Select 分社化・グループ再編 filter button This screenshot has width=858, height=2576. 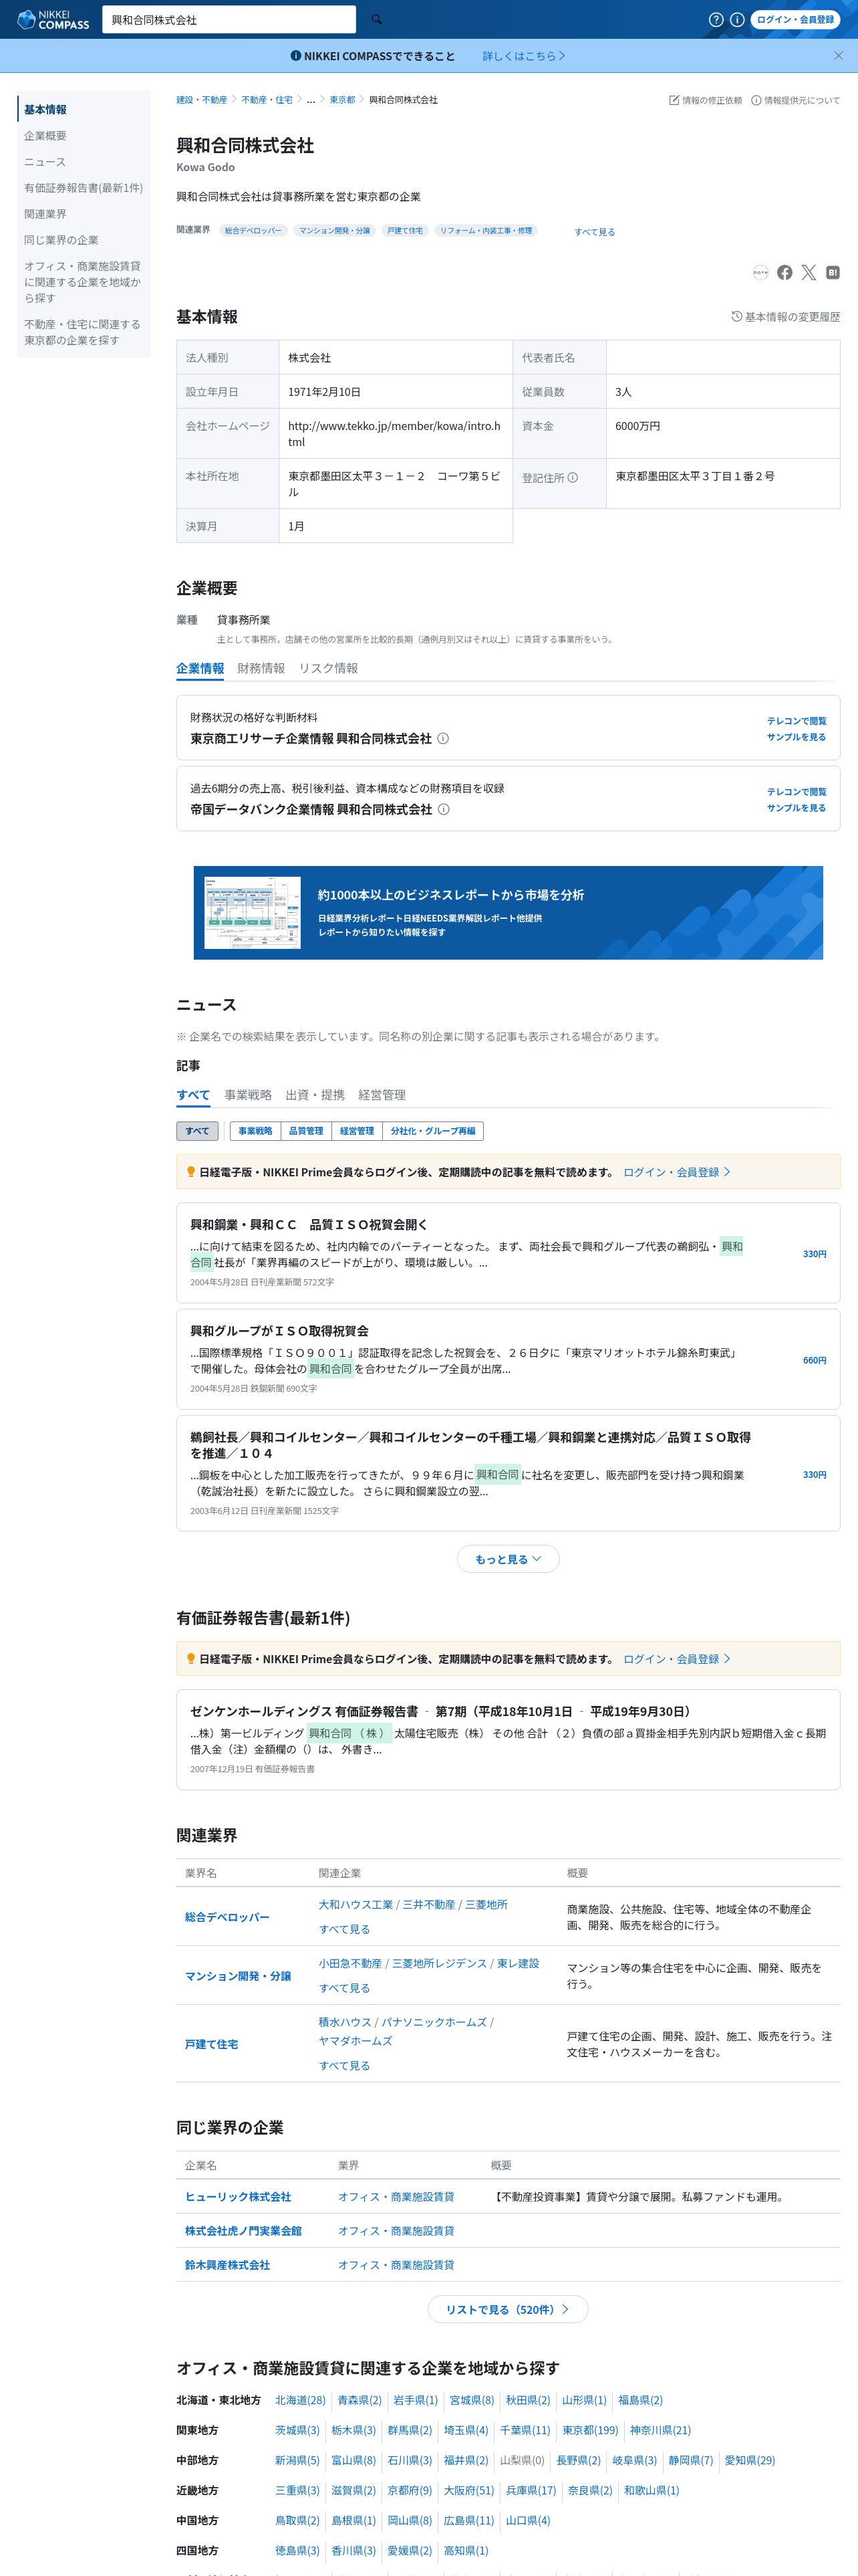(x=432, y=1131)
